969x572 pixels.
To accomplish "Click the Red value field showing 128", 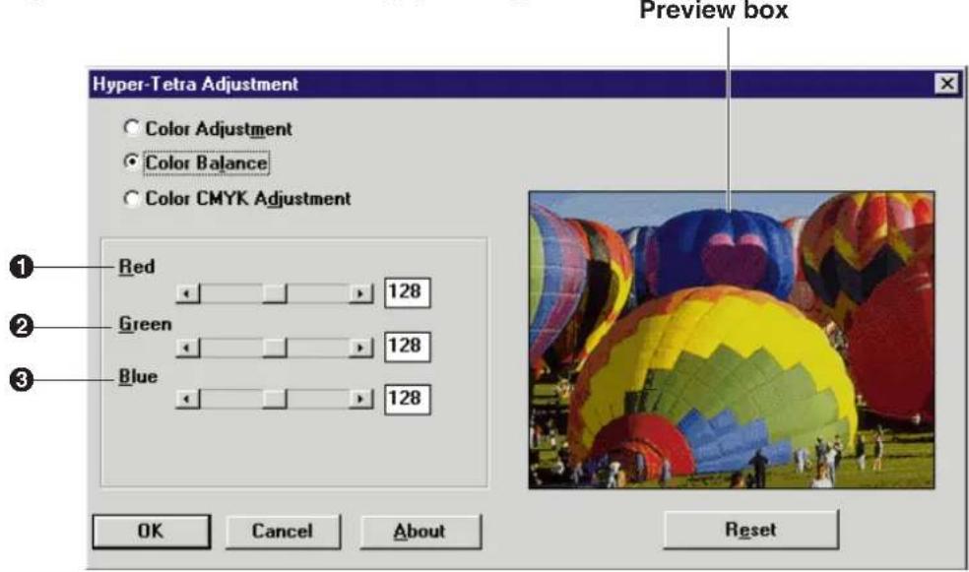I will coord(408,292).
